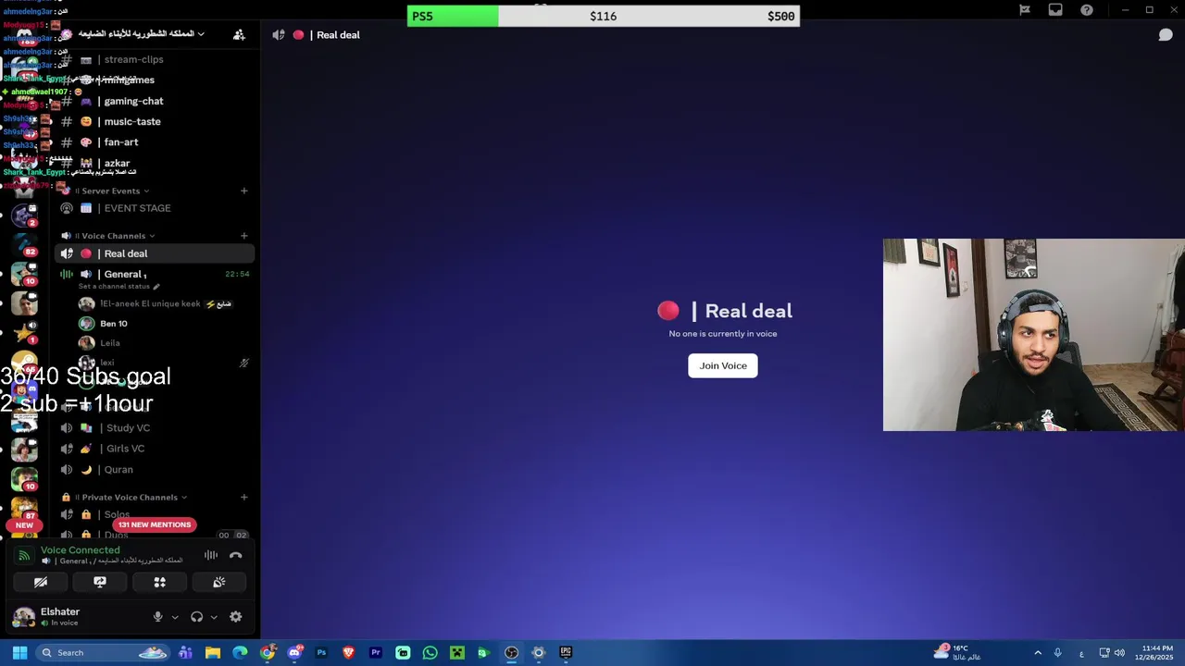The height and width of the screenshot is (666, 1185).
Task: Open the taskbar clock and date
Action: pyautogui.click(x=1157, y=652)
